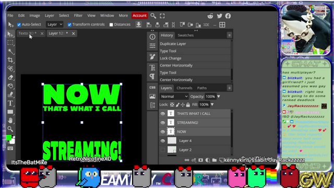Viewport: 334px width, 188px height.
Task: Open the Edit menu
Action: 21,16
